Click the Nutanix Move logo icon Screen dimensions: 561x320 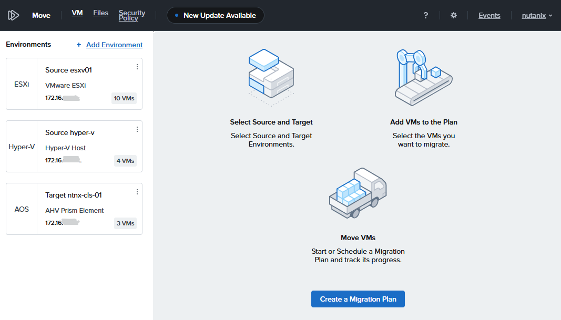pos(14,15)
